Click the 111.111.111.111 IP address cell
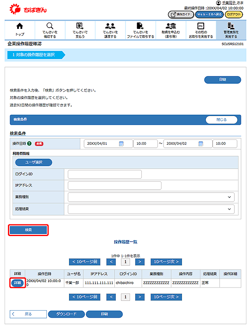 click(99, 283)
